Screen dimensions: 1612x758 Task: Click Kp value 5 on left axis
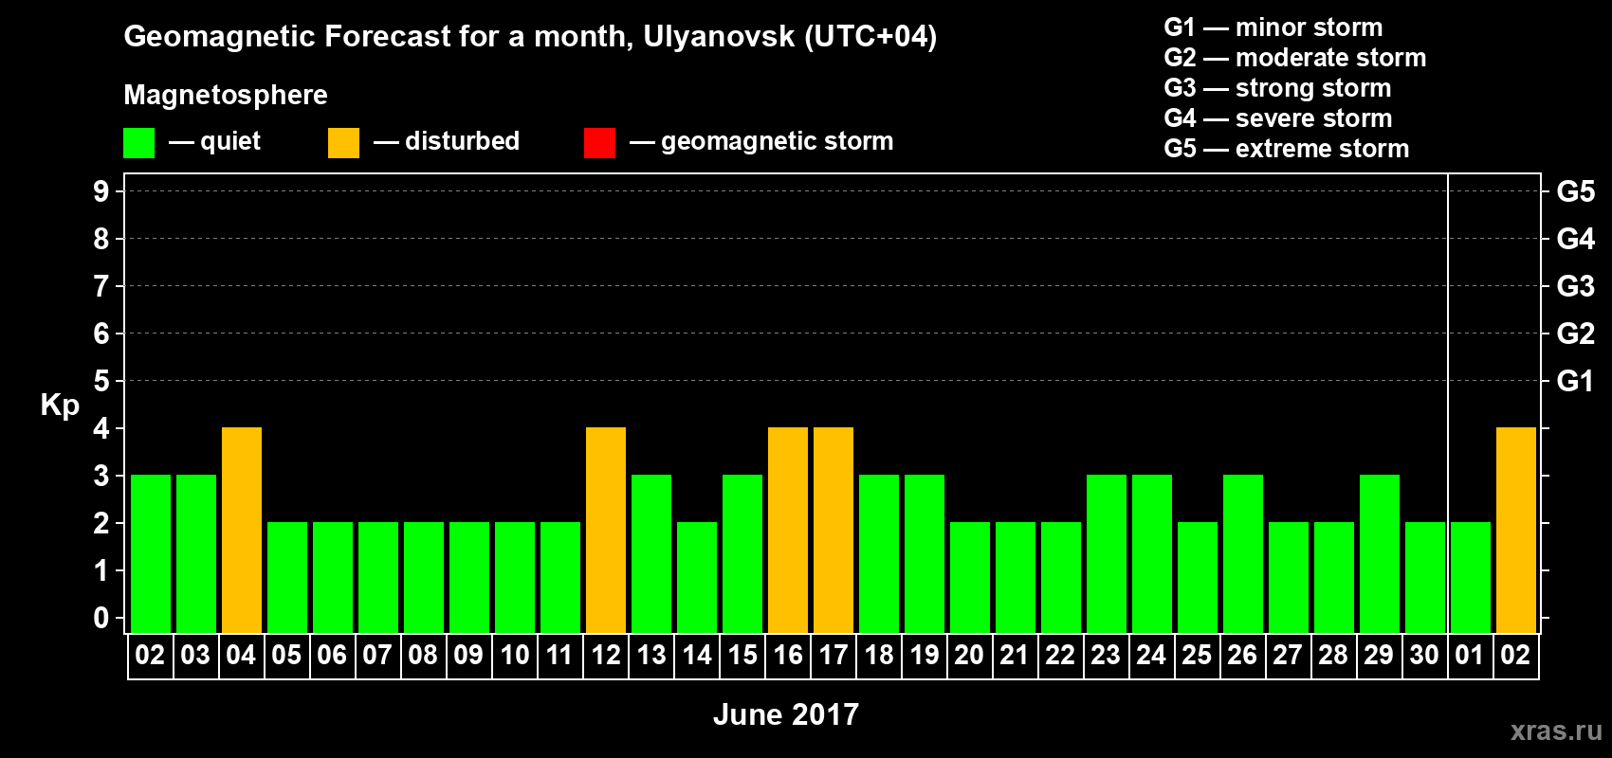point(101,381)
